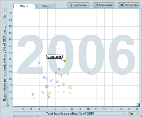Viewport: 142px width, 117px height.
Task: Click the Cuba 2006 label
Action: [55, 57]
